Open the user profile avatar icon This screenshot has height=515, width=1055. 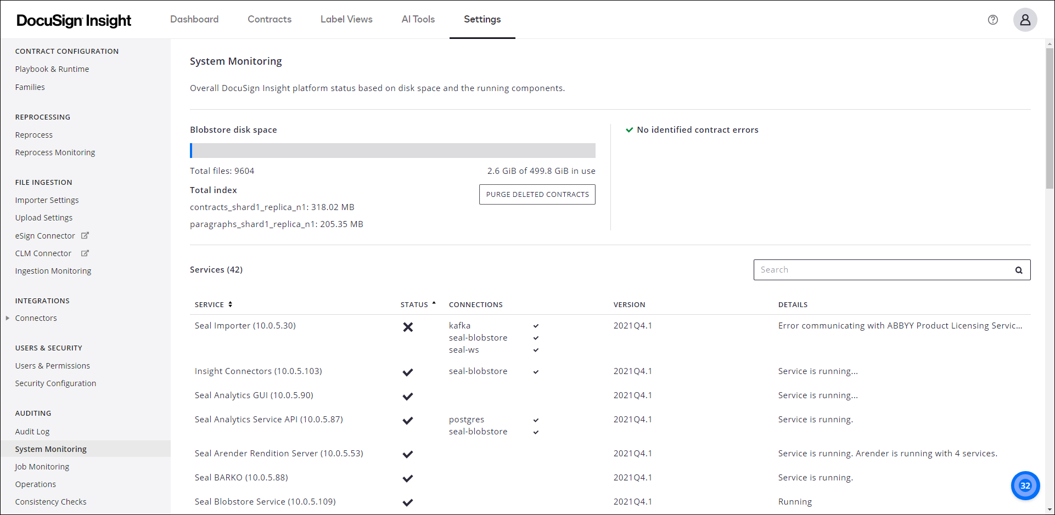click(1025, 20)
